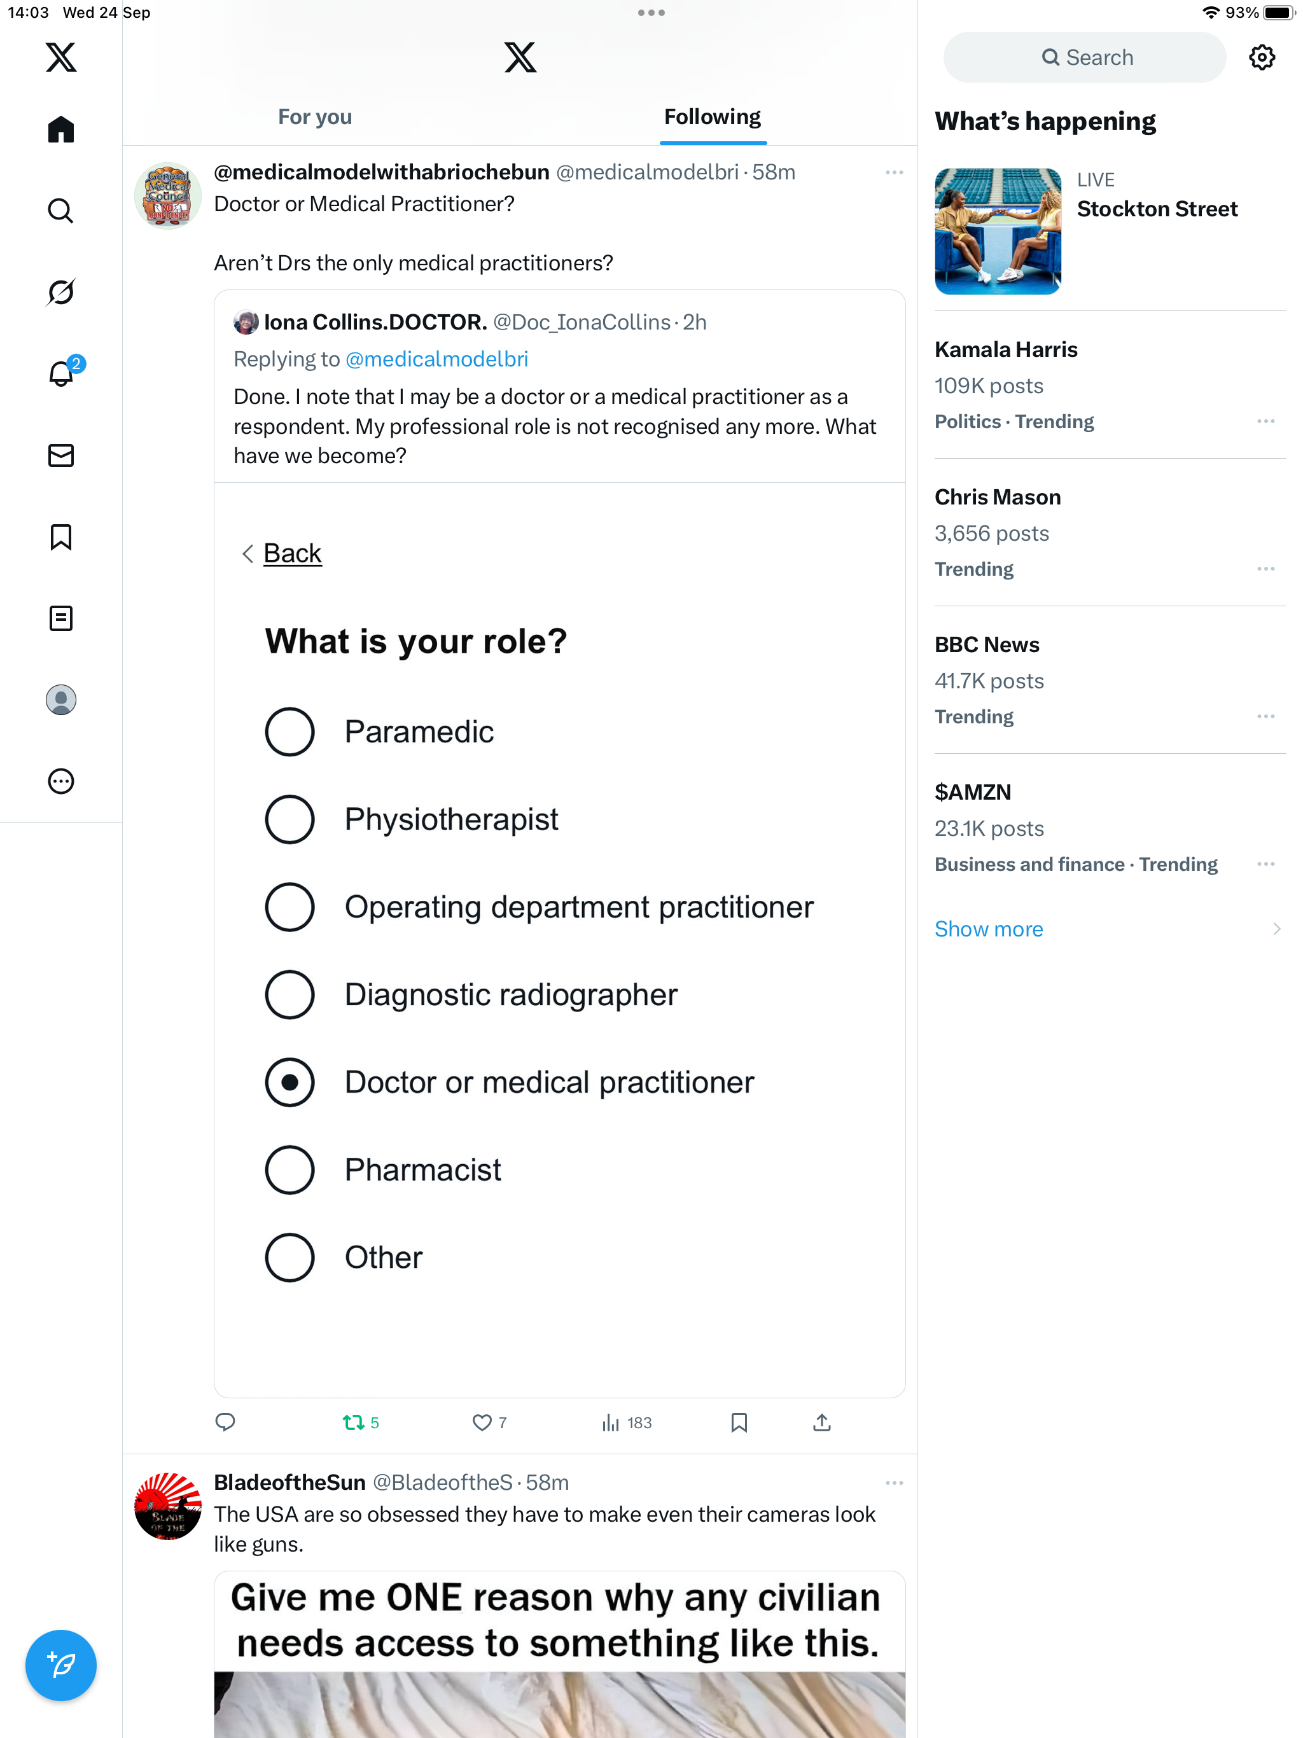Image resolution: width=1303 pixels, height=1738 pixels.
Task: Select the Paramedic radio option
Action: 290,732
